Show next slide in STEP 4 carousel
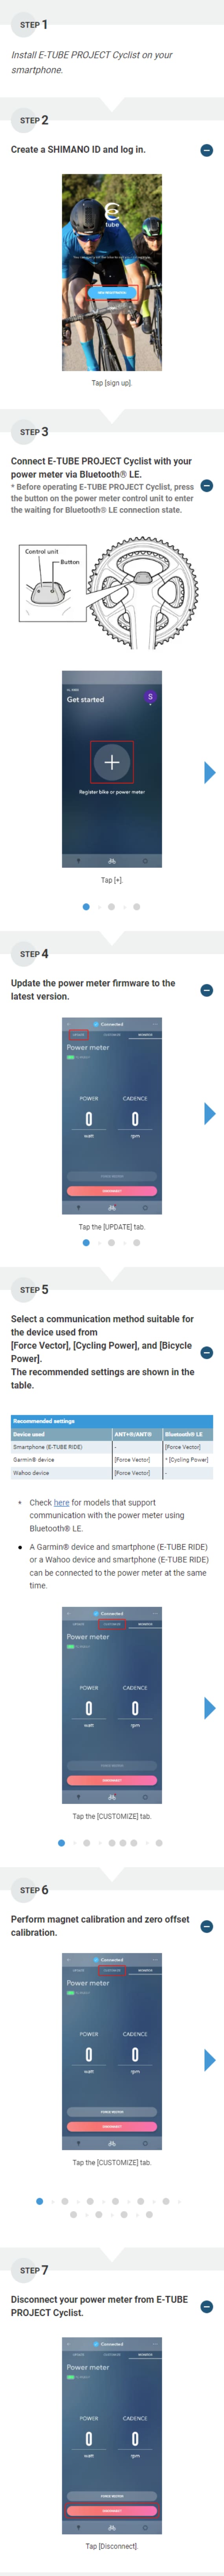The width and height of the screenshot is (224, 2576). tap(209, 1114)
